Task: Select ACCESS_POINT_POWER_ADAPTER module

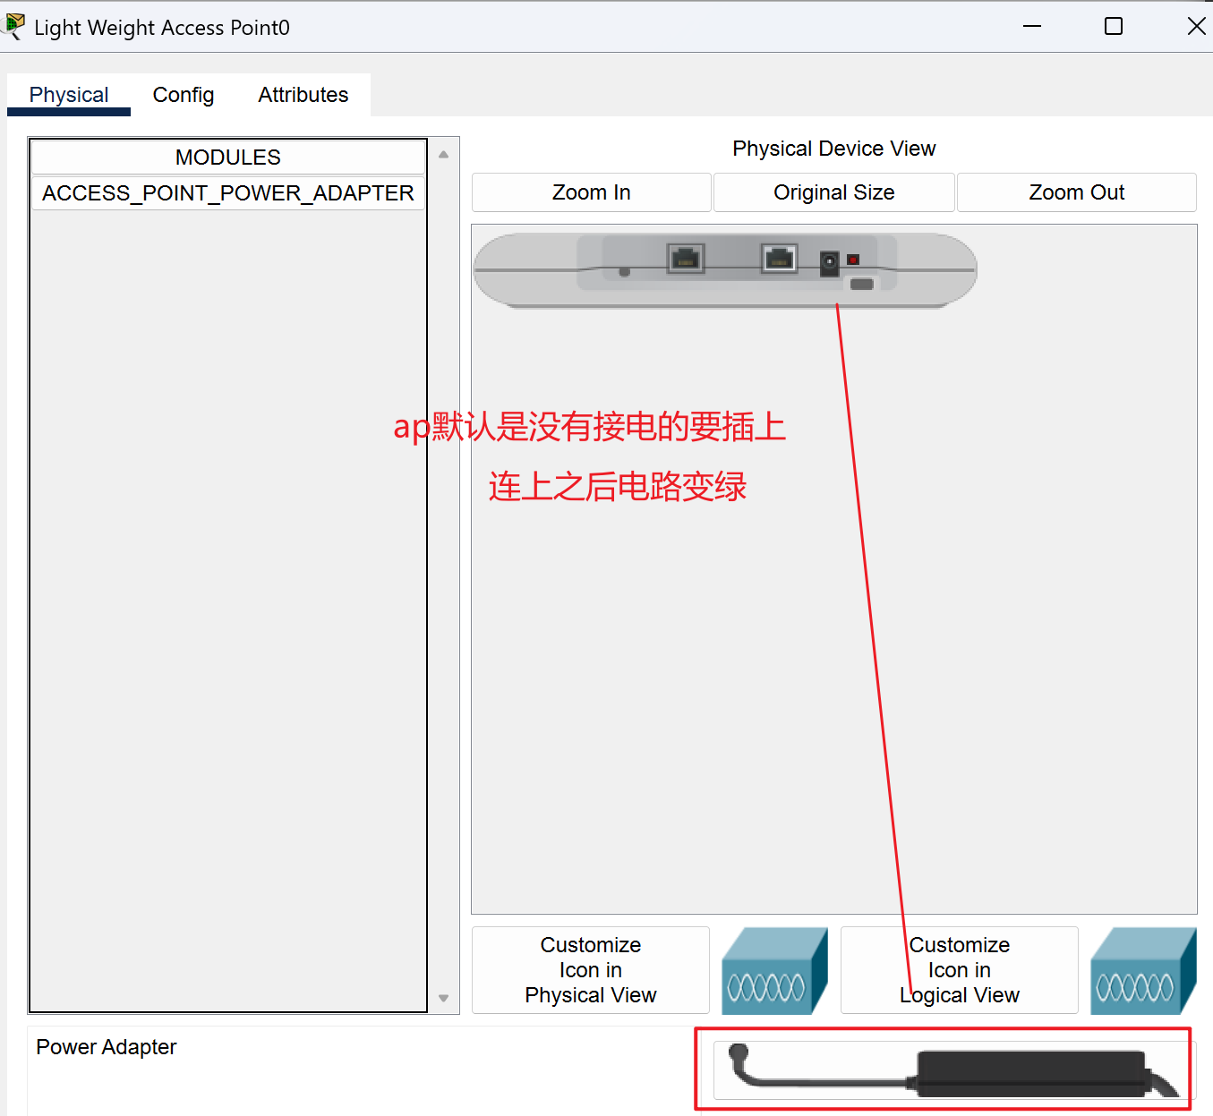Action: point(228,193)
